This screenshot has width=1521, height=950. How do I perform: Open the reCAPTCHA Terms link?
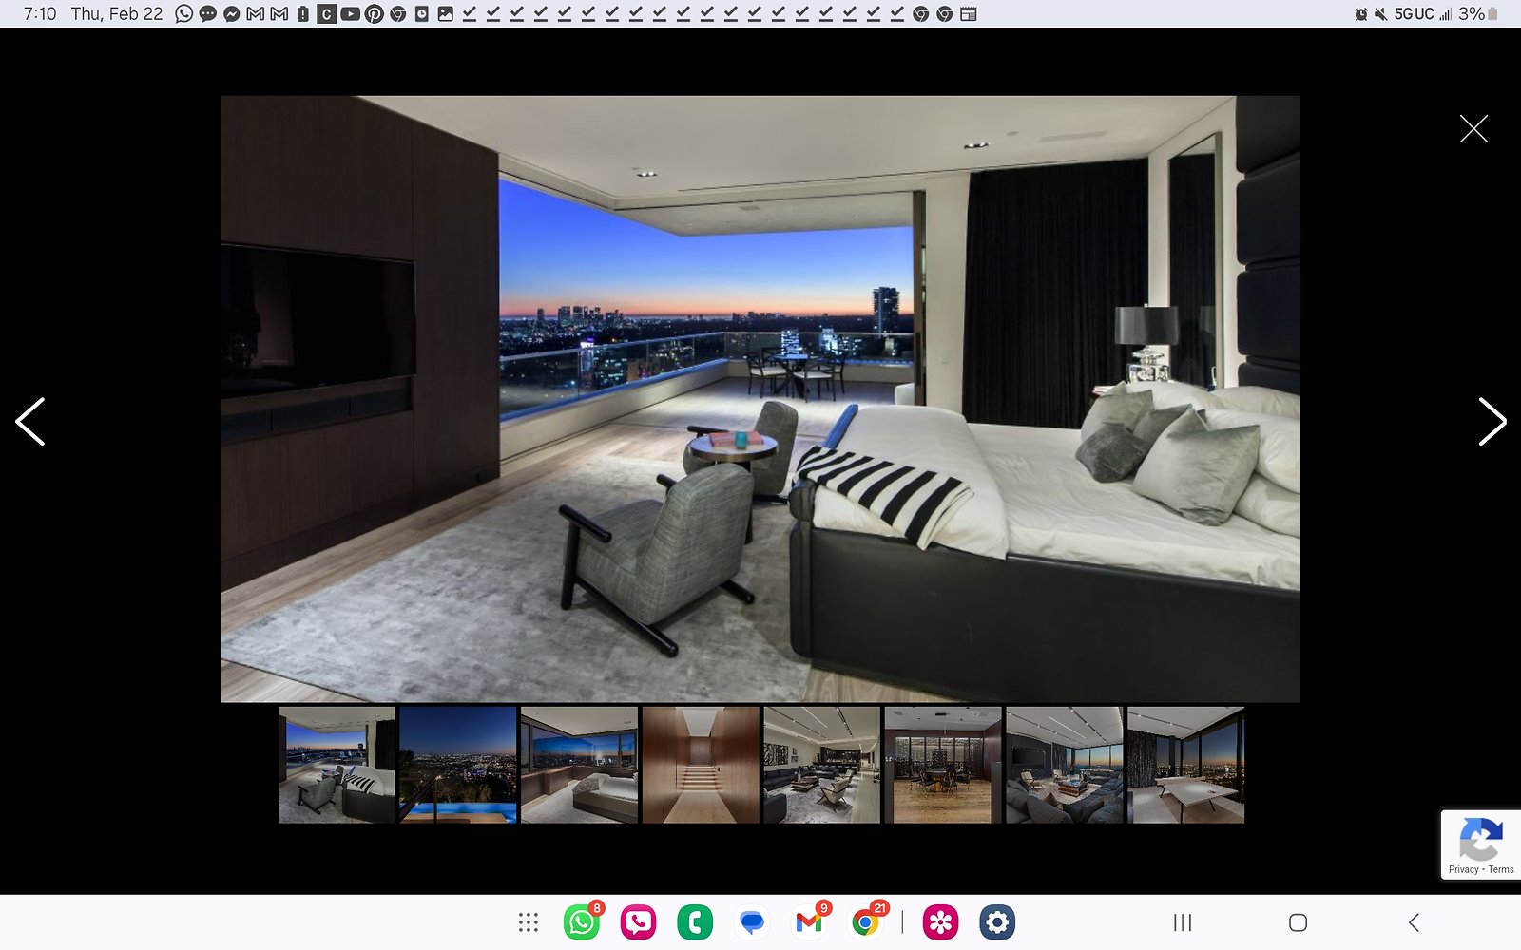point(1501,869)
